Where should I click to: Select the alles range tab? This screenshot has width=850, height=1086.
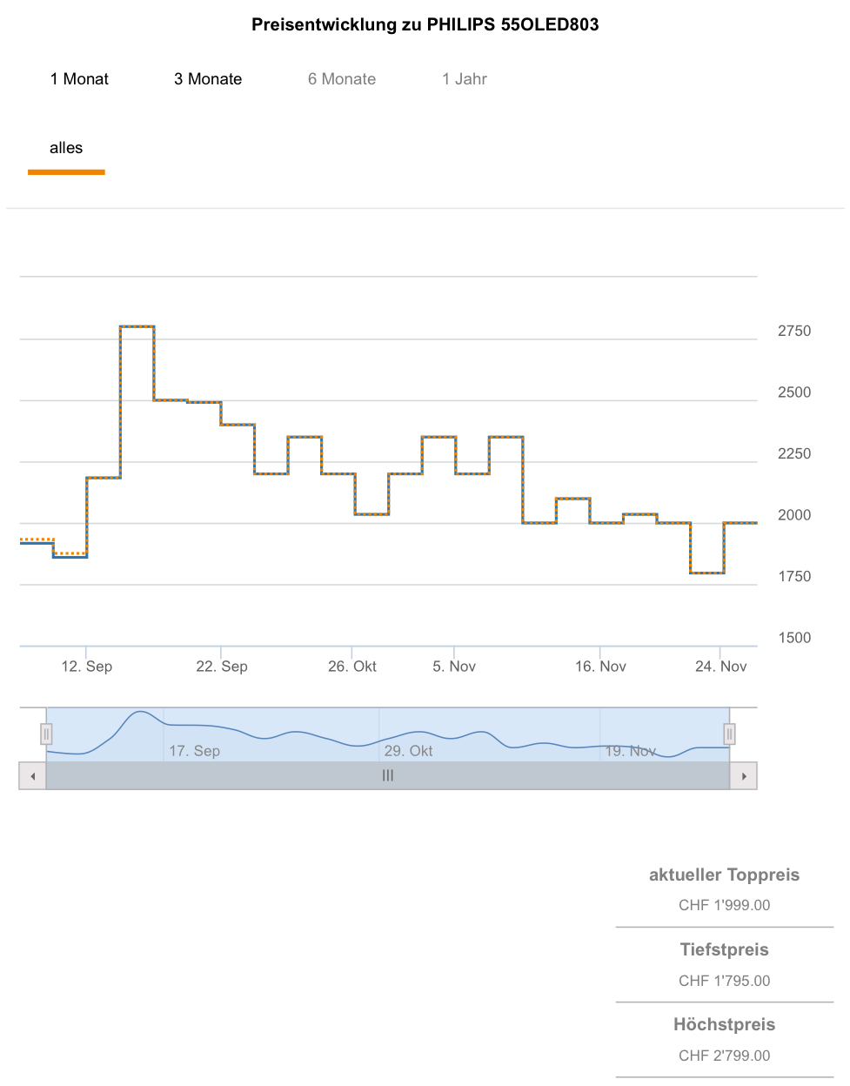[x=66, y=149]
